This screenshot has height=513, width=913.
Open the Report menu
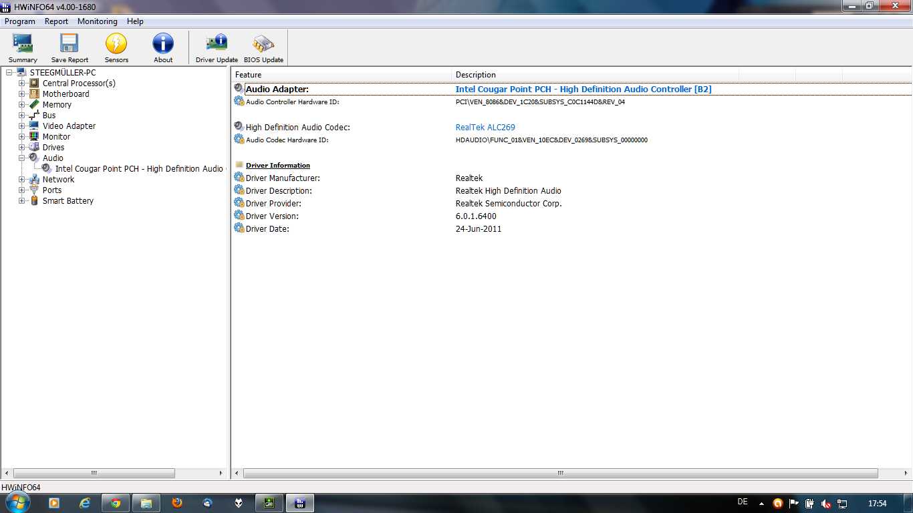point(57,21)
